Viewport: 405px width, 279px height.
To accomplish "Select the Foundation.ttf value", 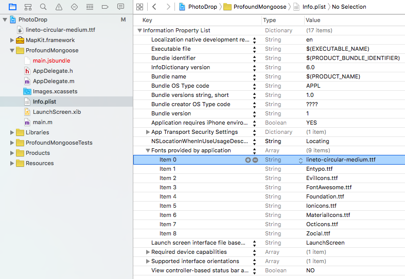I will coord(325,197).
